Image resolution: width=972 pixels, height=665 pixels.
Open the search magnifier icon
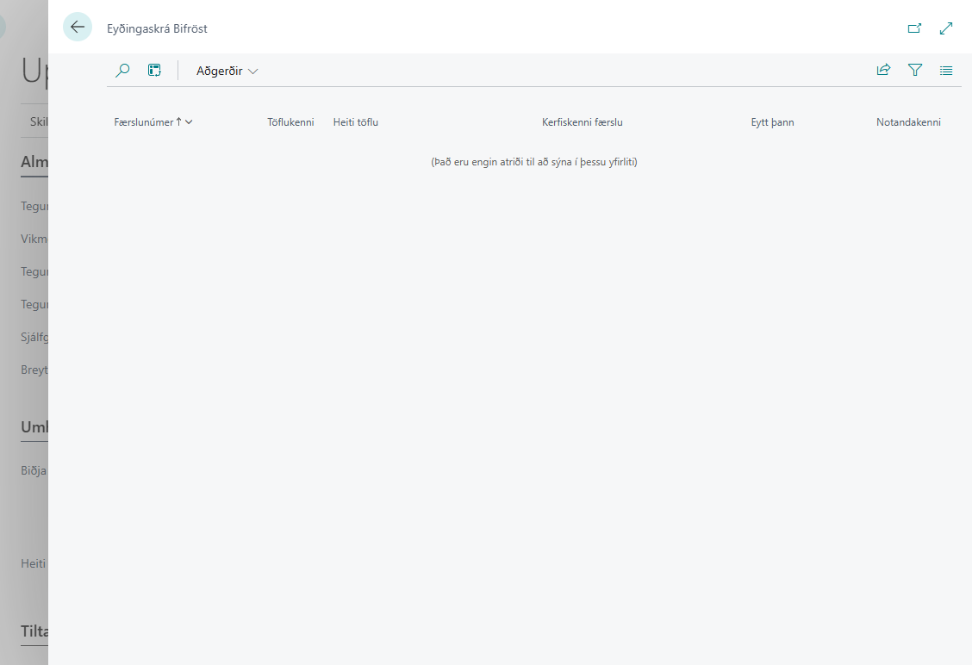pos(122,71)
